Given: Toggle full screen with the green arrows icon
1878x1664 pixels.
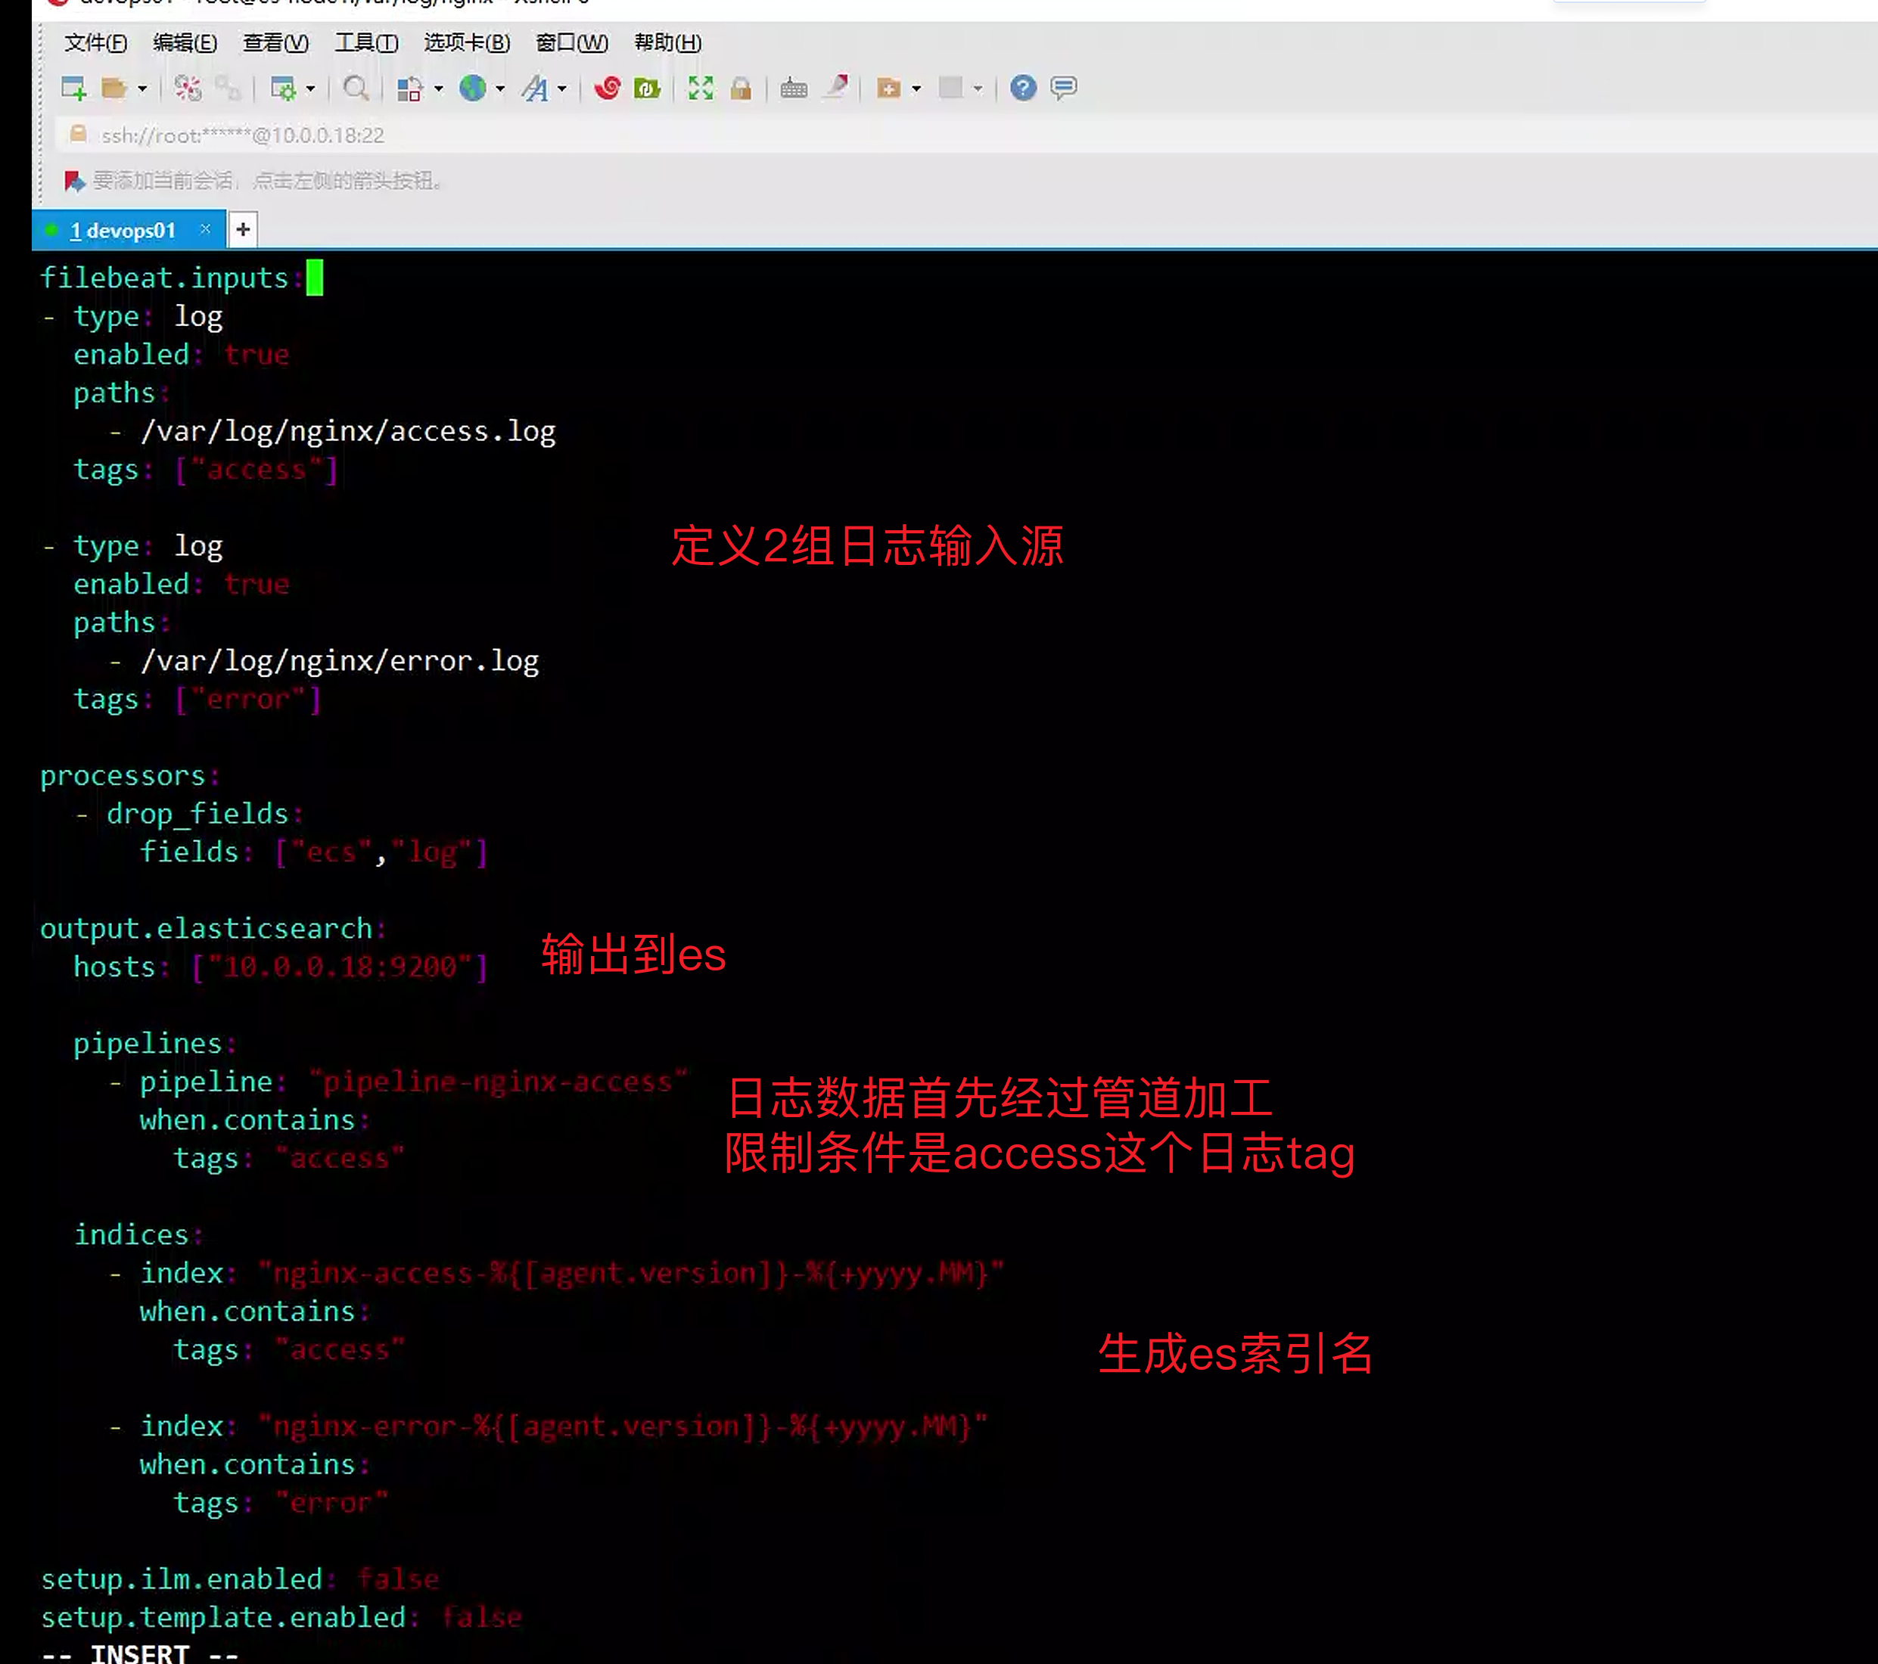Looking at the screenshot, I should tap(700, 88).
